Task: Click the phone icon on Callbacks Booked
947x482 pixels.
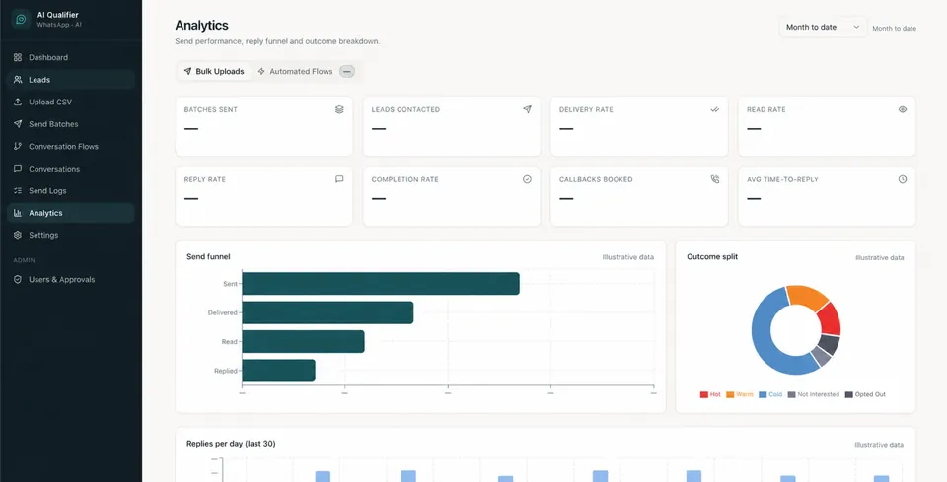Action: (x=715, y=179)
